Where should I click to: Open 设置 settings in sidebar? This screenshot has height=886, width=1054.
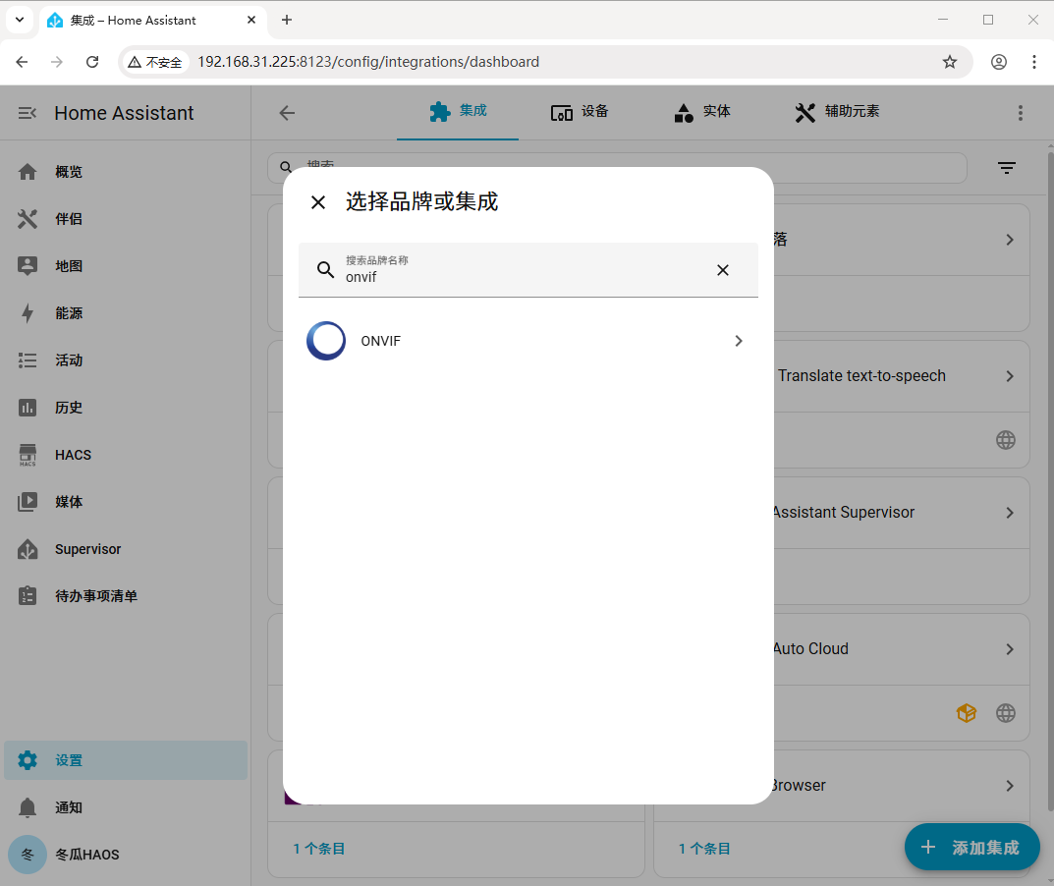point(126,760)
